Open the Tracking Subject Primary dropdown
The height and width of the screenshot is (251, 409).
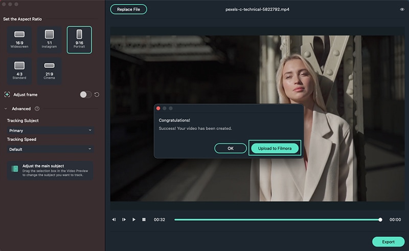50,130
